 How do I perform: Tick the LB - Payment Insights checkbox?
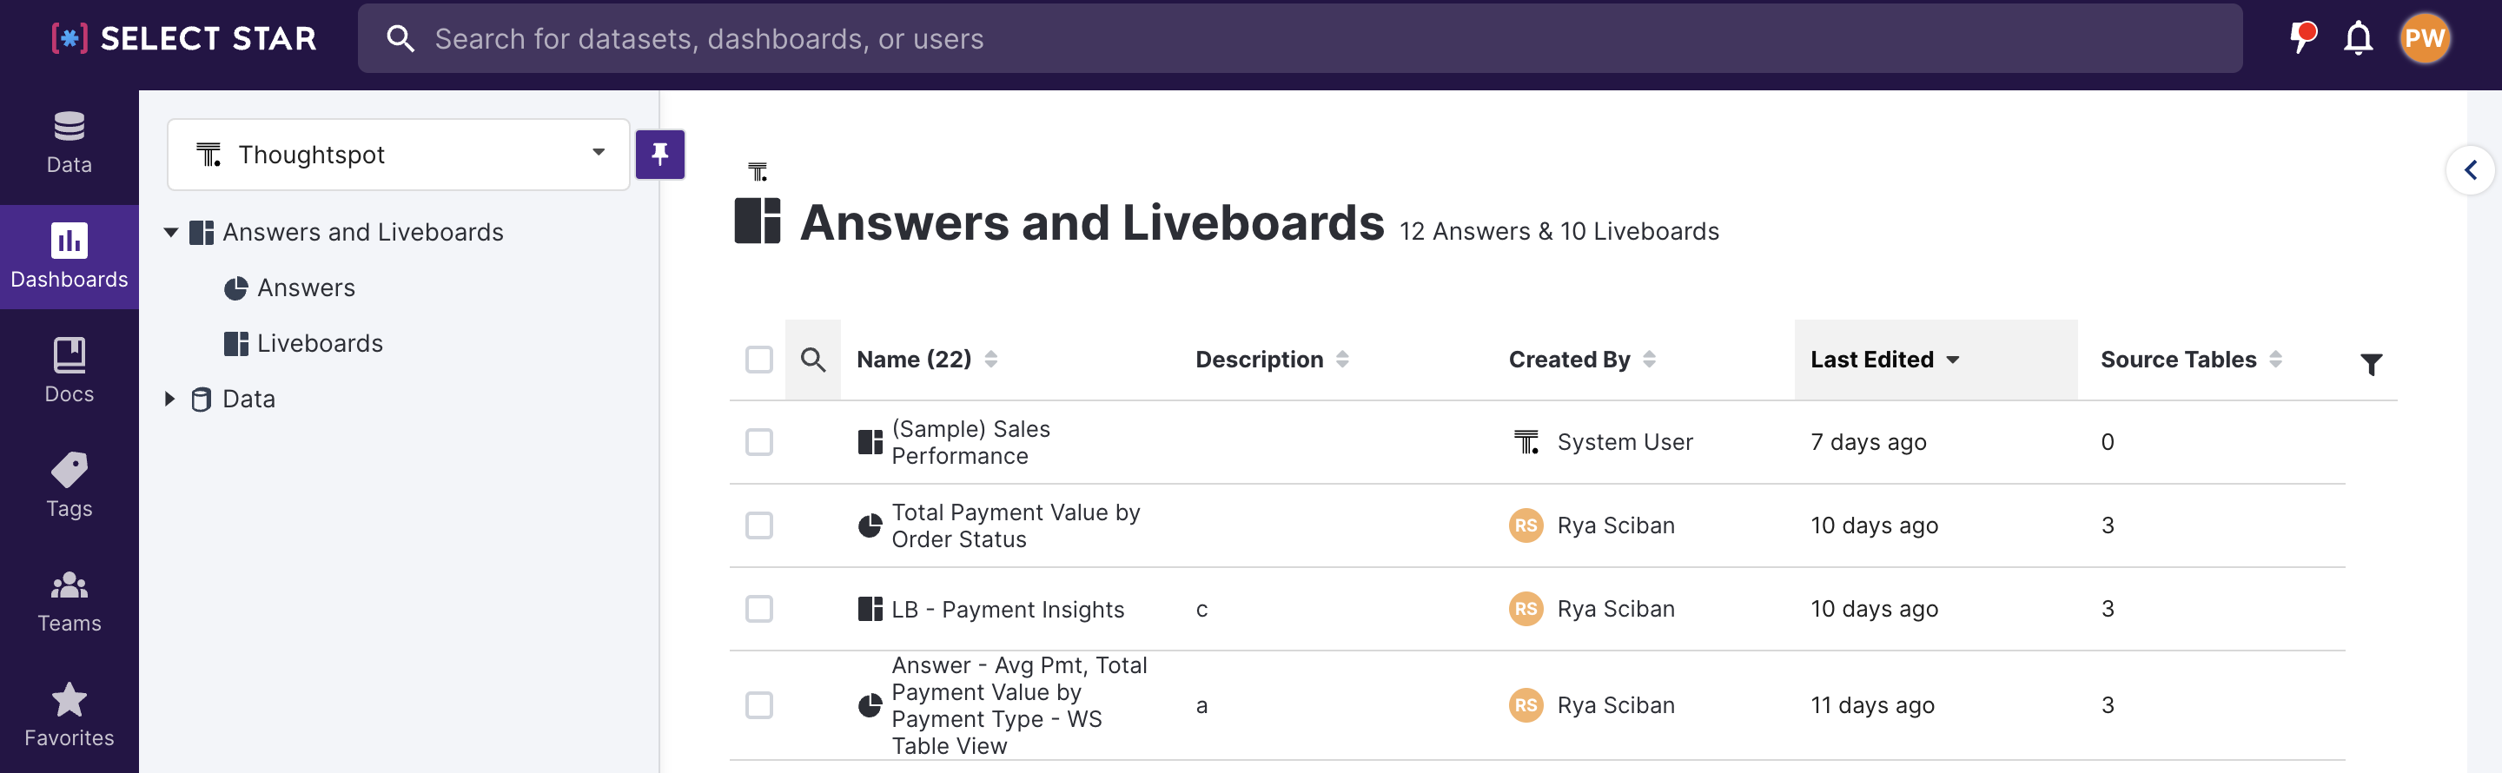758,609
